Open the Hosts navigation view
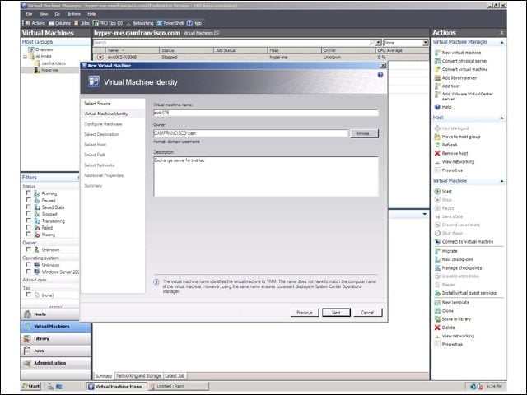Viewport: 527px width, 395px height. (x=55, y=314)
